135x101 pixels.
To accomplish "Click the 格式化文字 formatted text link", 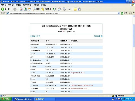I will click(36, 36).
